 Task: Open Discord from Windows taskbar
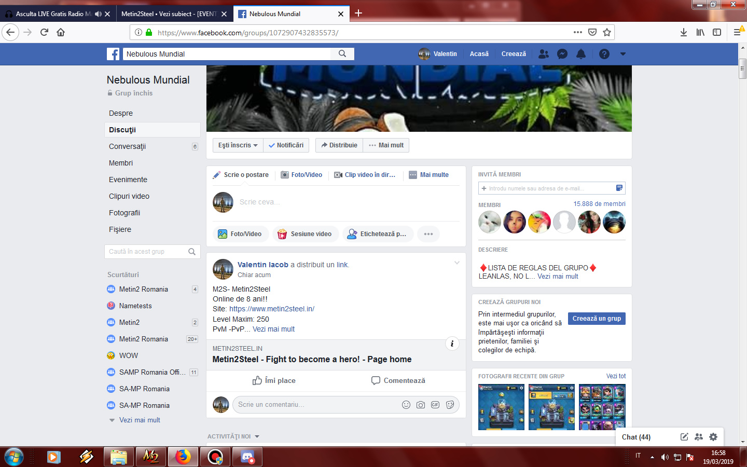247,457
